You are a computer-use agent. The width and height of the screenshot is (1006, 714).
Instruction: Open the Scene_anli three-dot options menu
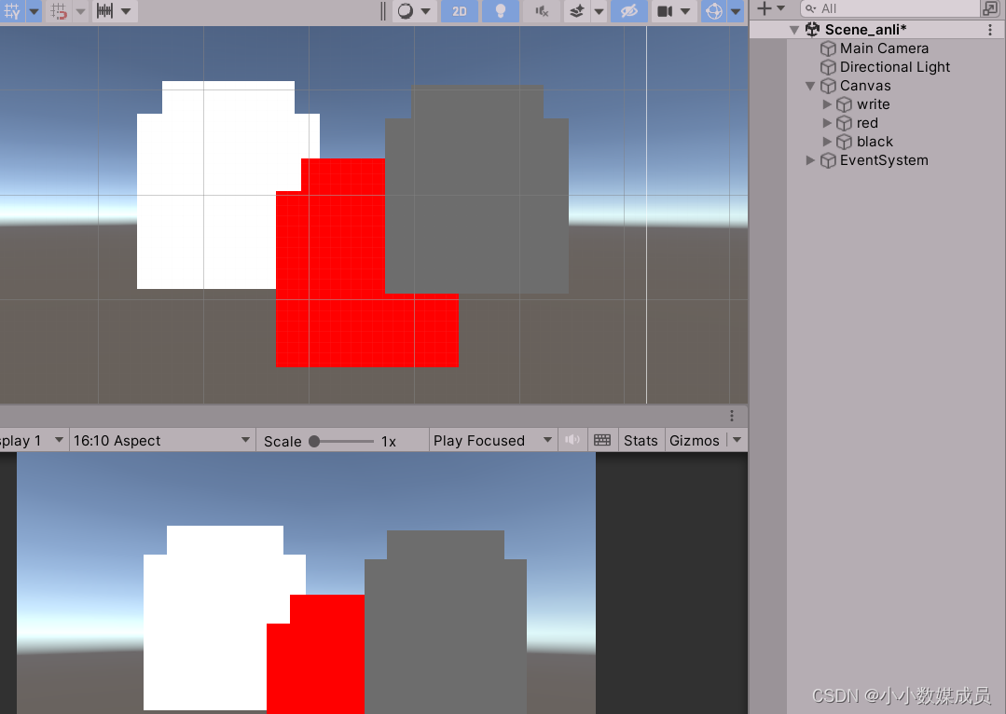[x=990, y=30]
